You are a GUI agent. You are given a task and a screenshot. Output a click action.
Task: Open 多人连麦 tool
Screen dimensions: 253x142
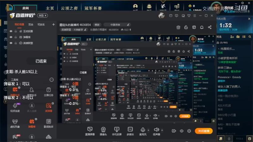32,108
